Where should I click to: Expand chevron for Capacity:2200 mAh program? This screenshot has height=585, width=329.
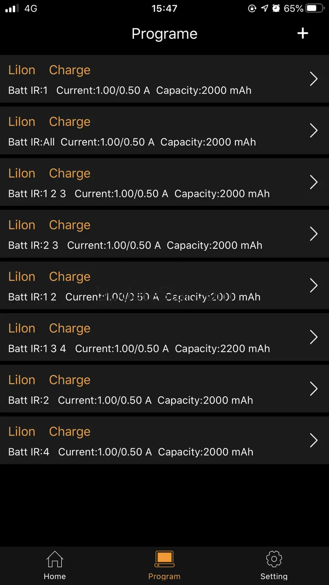(314, 337)
